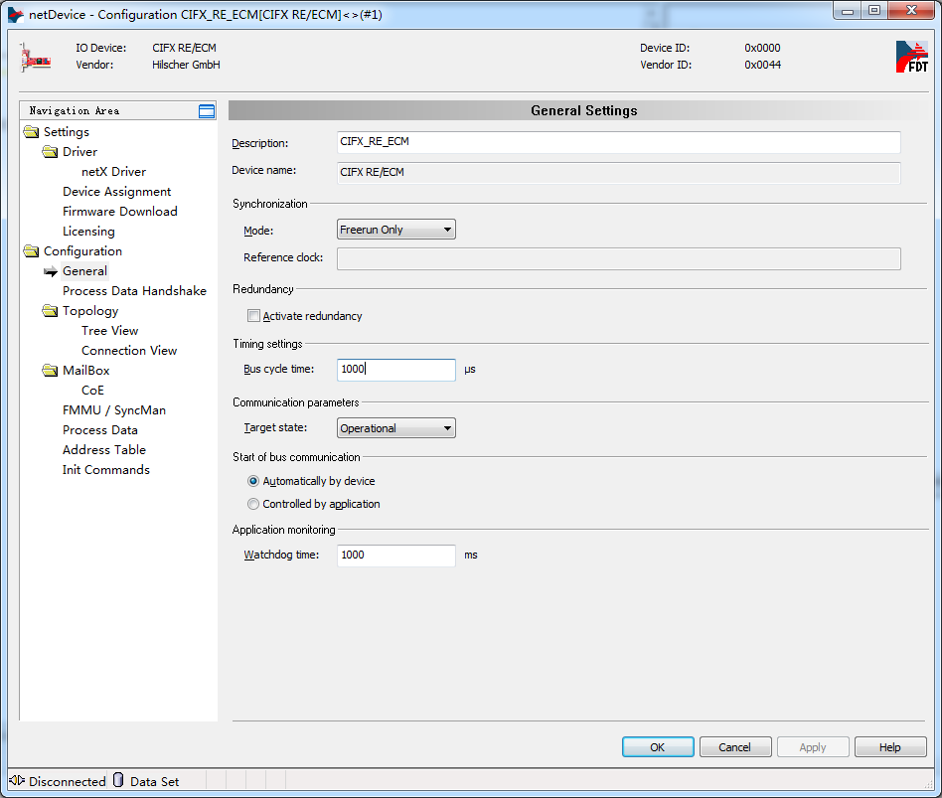Open Device Assignment page
Viewport: 942px width, 798px height.
tap(116, 191)
